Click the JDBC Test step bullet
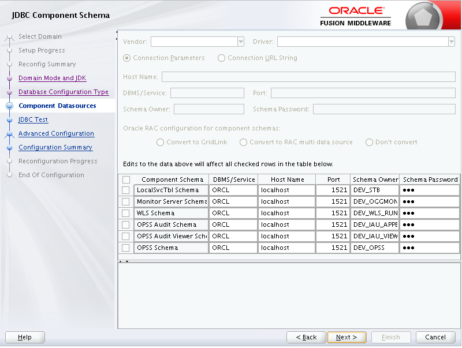 [9, 120]
